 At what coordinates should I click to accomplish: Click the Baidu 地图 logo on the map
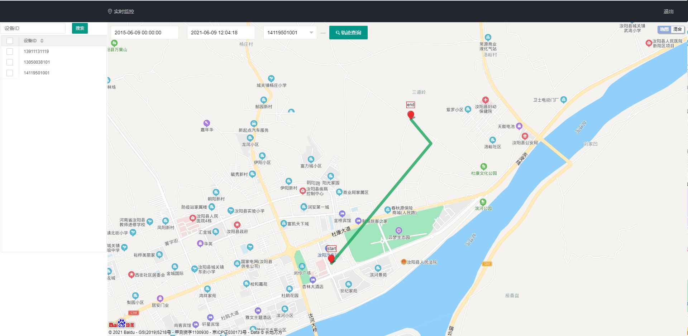(x=121, y=324)
